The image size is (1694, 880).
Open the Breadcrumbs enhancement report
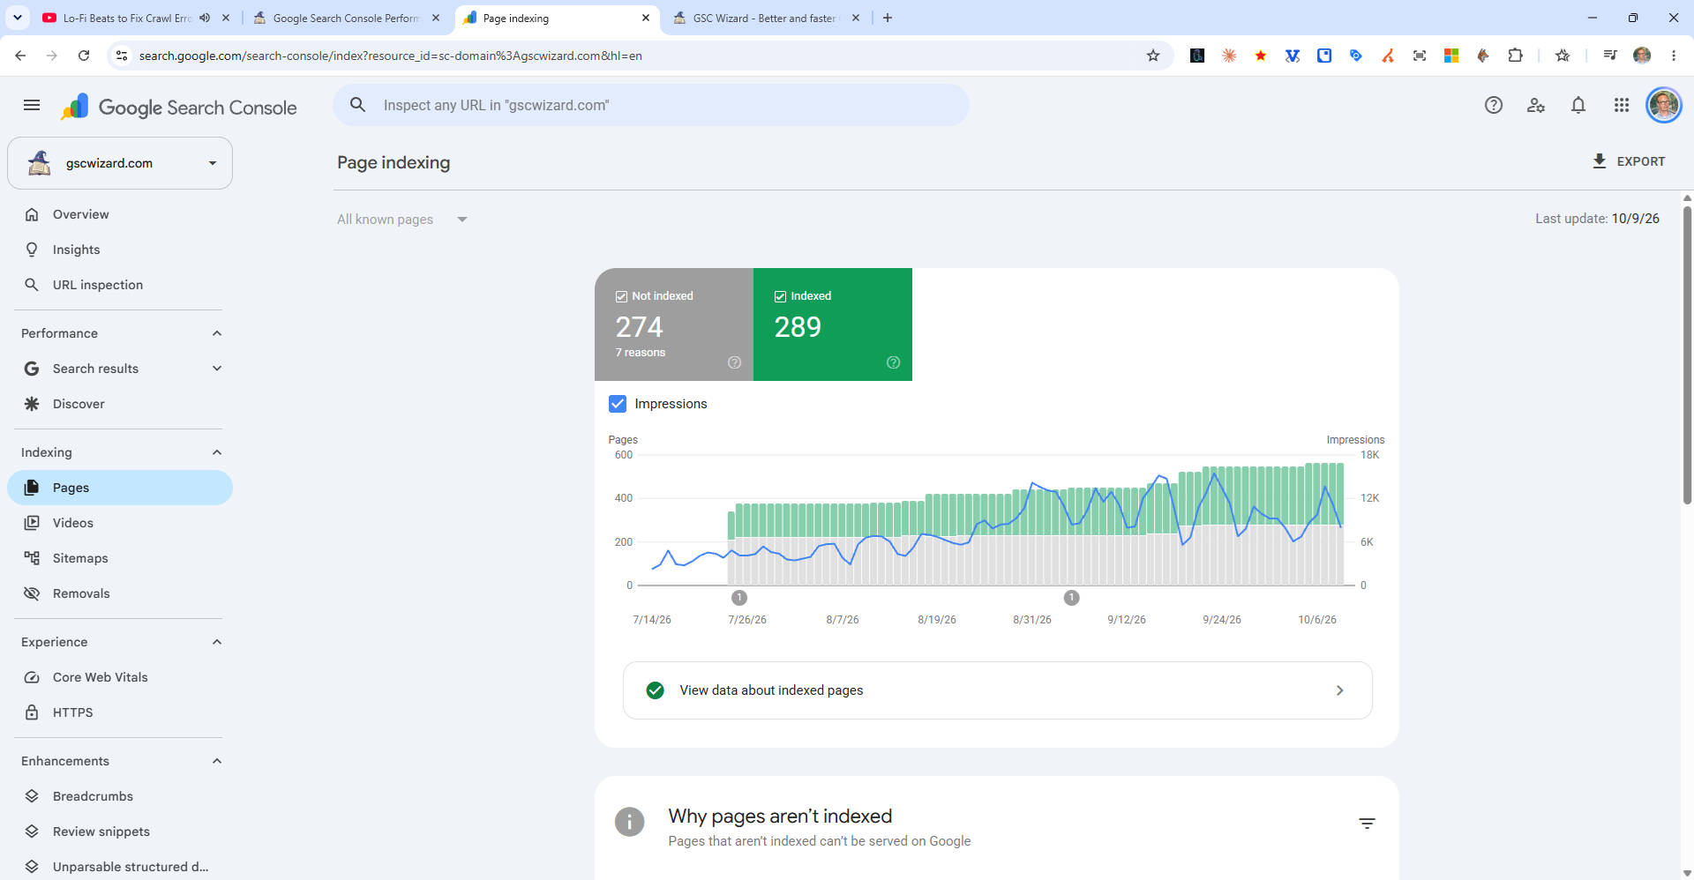120,796
